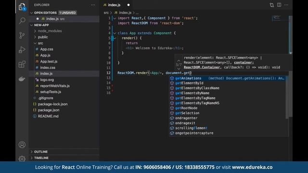The height and width of the screenshot is (173, 308).
Task: Fold the class App block at line 4
Action: point(115,33)
